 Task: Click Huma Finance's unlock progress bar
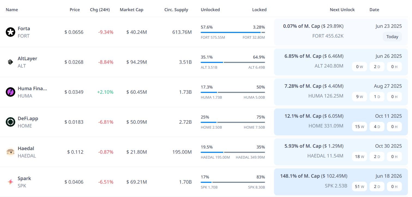point(233,92)
